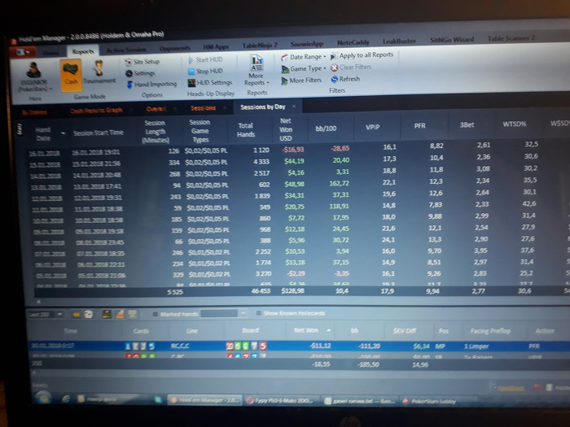Sort by 3Bet column header

(x=467, y=125)
